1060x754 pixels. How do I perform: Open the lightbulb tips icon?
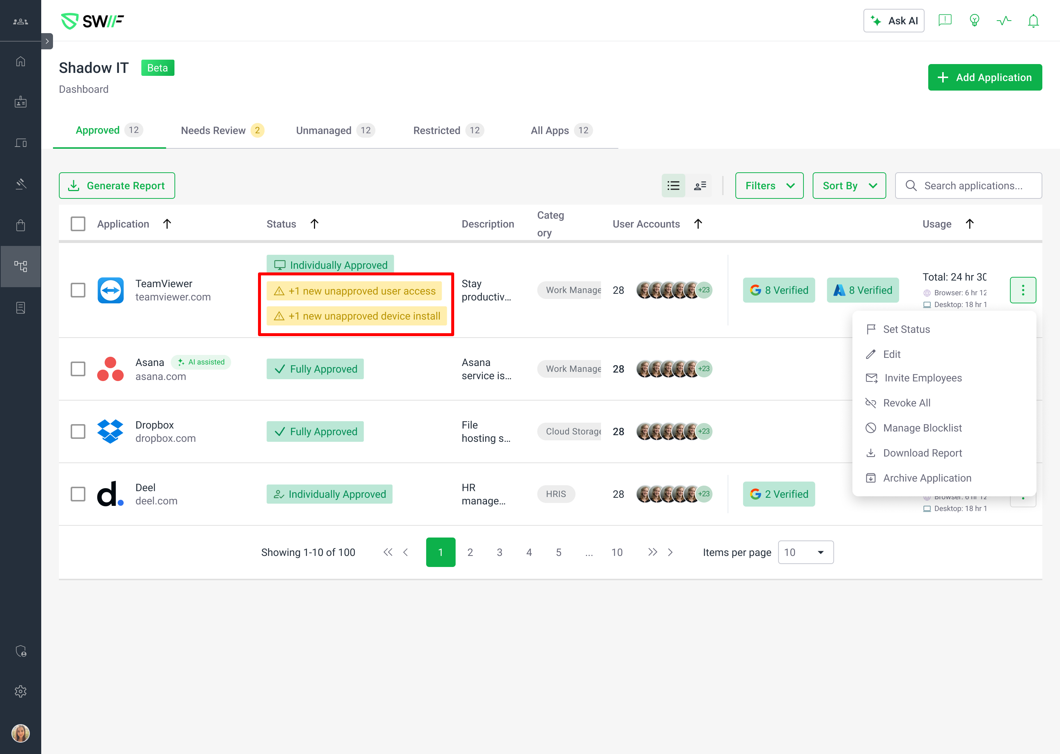tap(974, 21)
